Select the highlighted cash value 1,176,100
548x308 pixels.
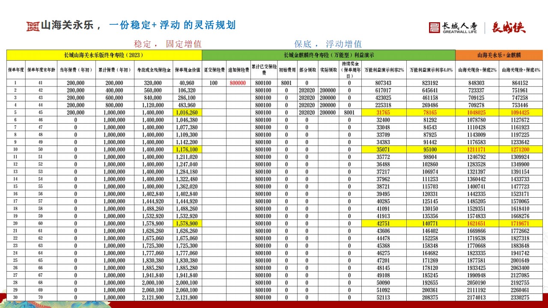pyautogui.click(x=188, y=149)
